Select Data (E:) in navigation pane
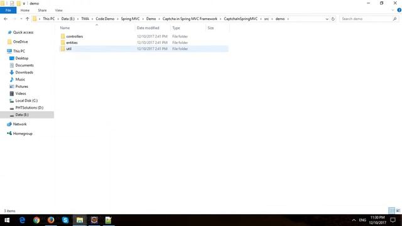Screen dimensions: 402x226 (22, 115)
